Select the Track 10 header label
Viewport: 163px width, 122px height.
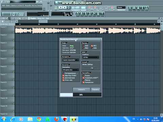point(4,98)
